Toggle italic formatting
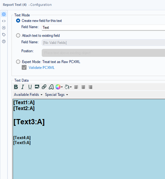The width and height of the screenshot is (165, 179). pos(23,87)
